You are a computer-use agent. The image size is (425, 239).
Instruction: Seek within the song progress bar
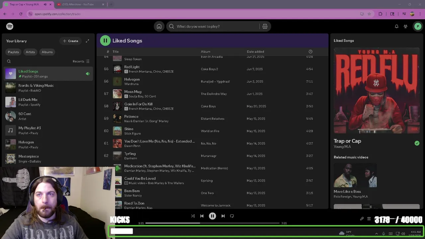[212, 223]
